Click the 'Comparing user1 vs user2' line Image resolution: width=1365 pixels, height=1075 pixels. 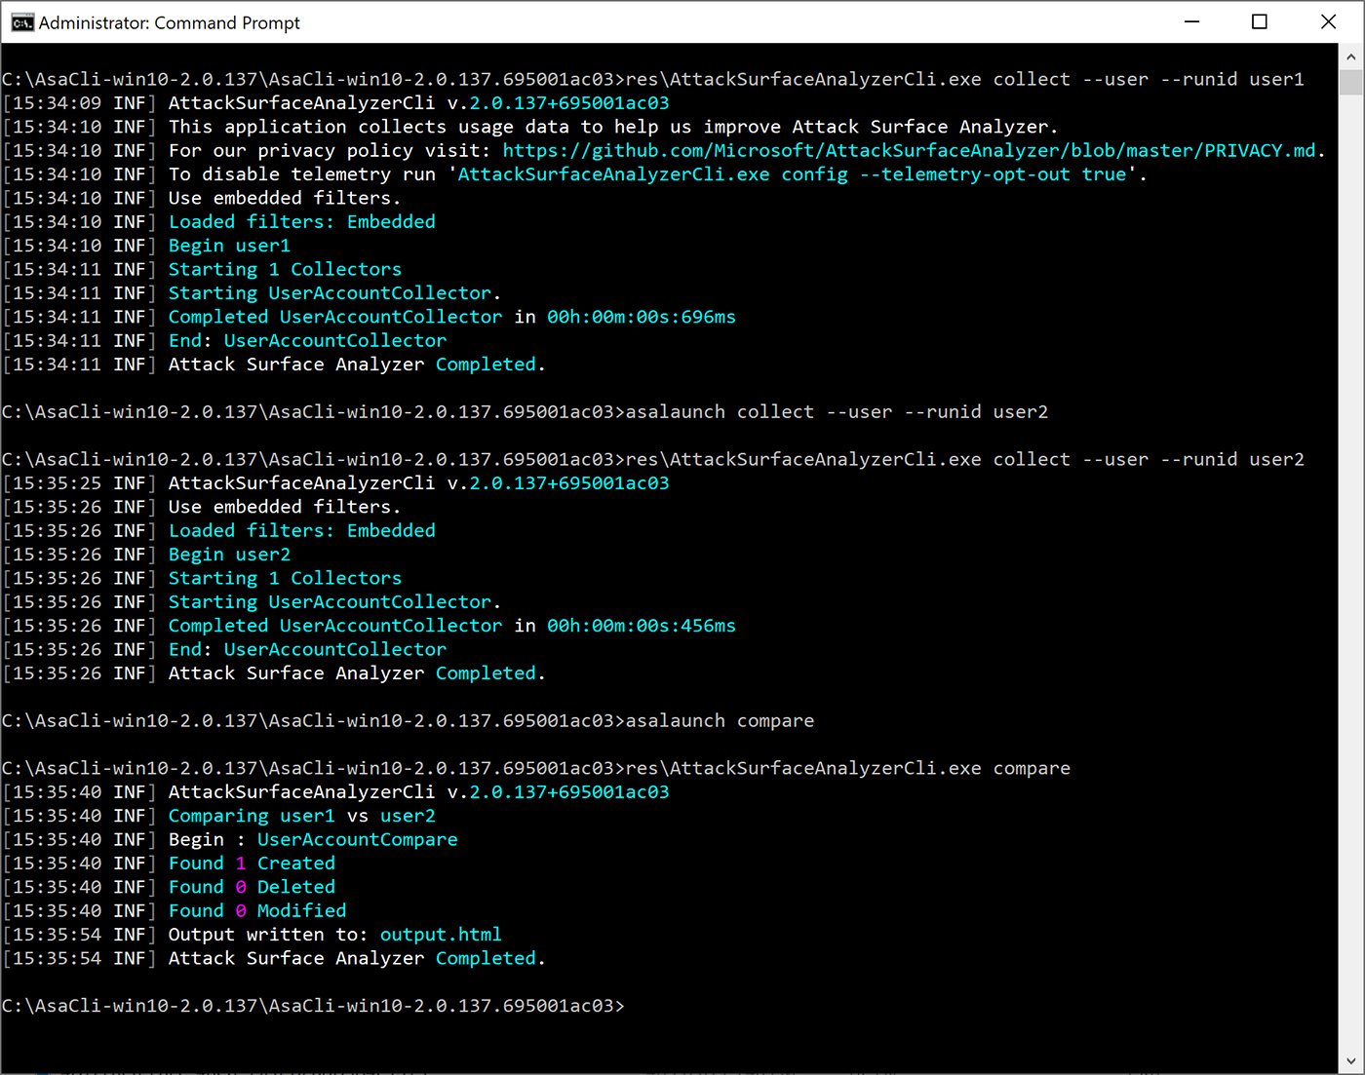[302, 816]
